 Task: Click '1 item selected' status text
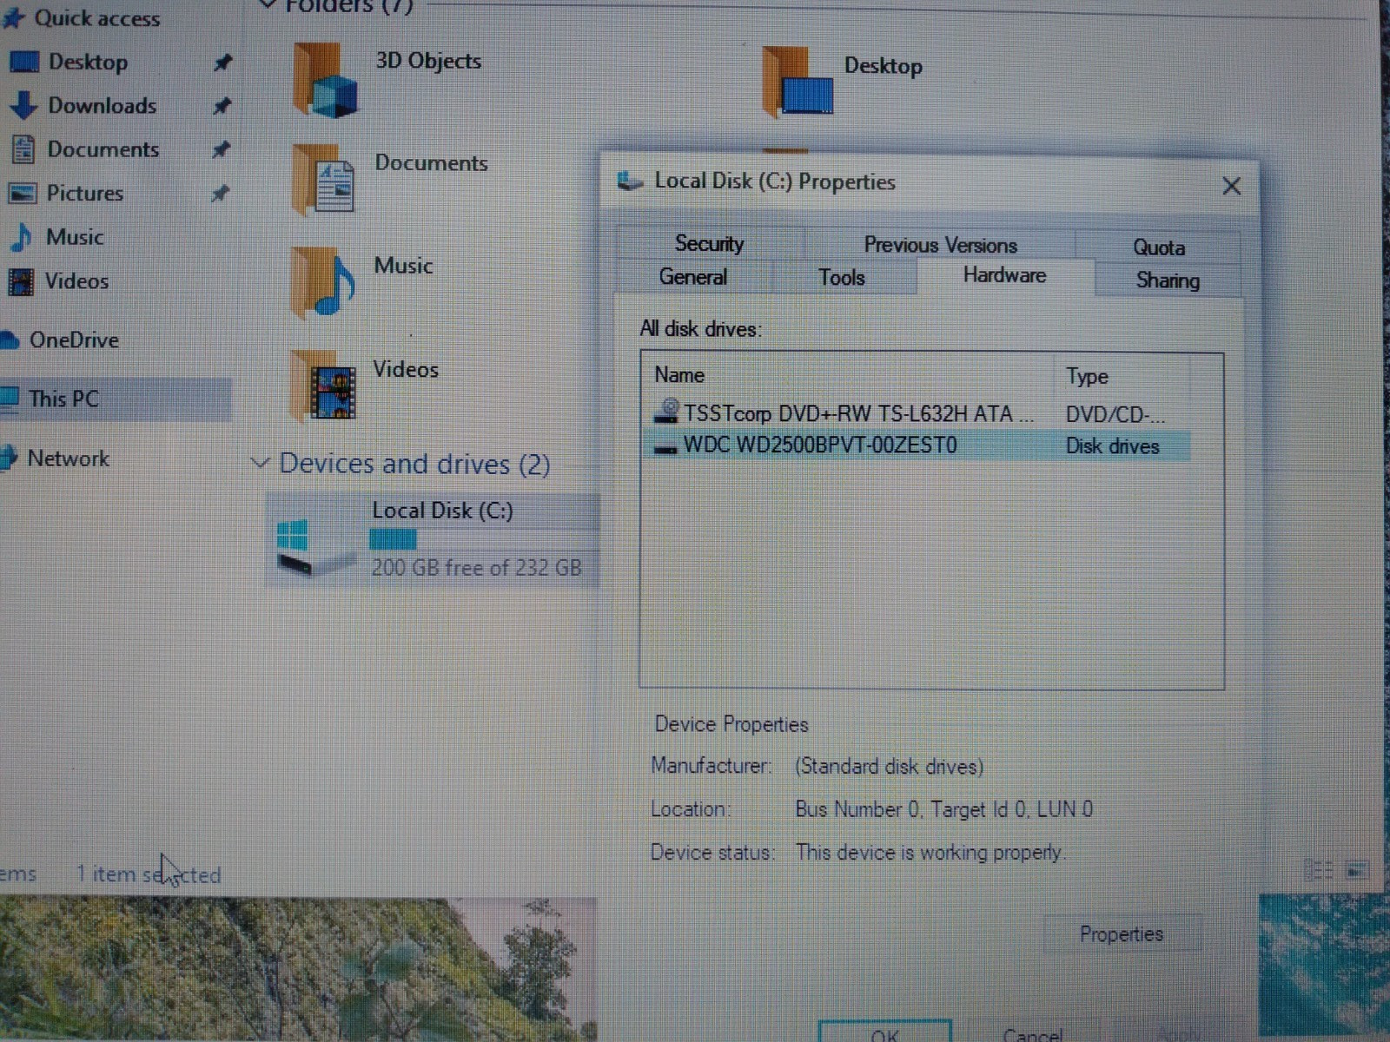point(149,874)
